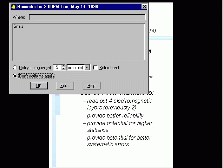
Task: Open the minute(s) unit dropdown arrow
Action: (87, 67)
